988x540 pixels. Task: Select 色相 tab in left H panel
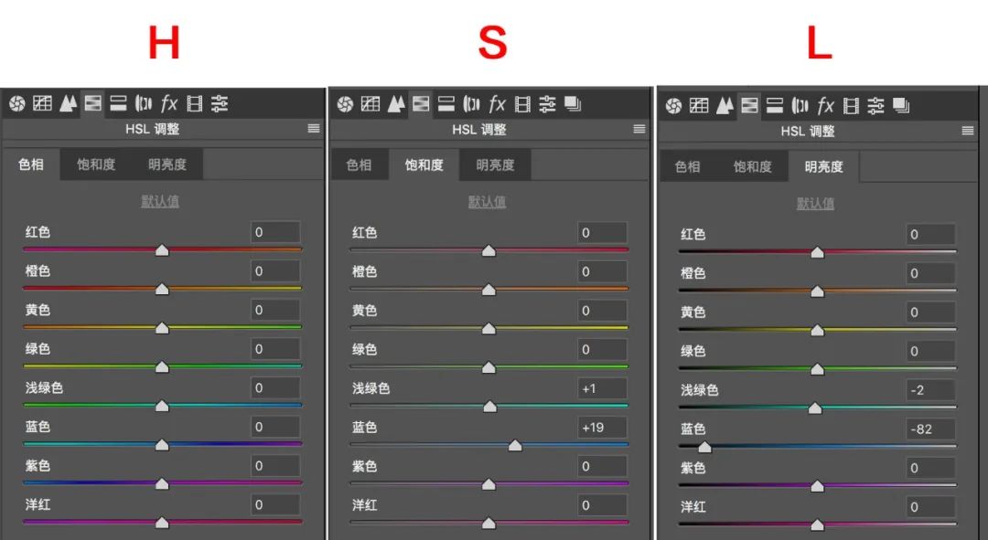31,164
